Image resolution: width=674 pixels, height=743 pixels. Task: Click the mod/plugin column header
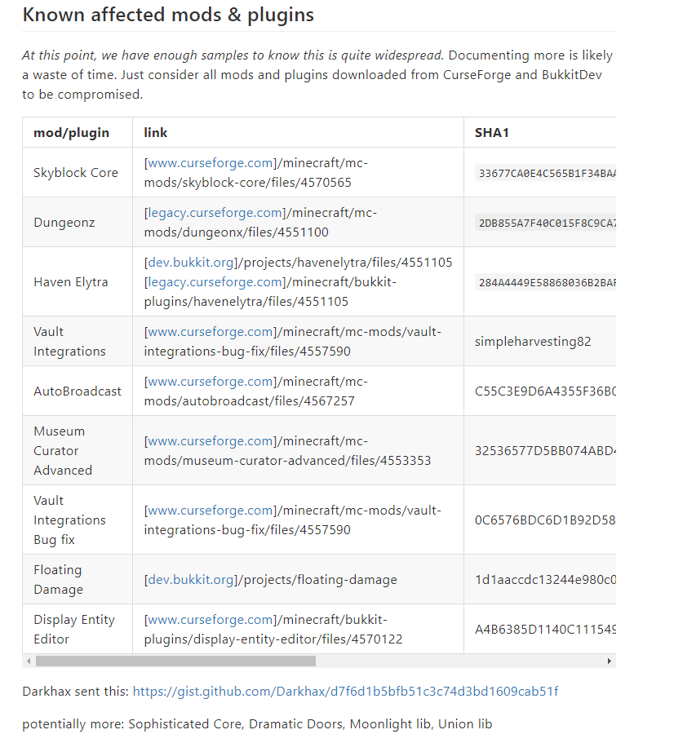point(72,133)
